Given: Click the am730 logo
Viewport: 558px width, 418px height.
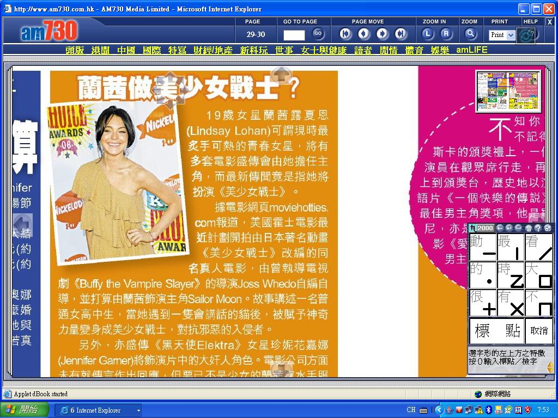Looking at the screenshot, I should (x=49, y=31).
